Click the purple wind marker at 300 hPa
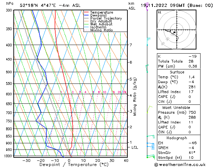This screenshot has width=216, height=167. [147, 9]
